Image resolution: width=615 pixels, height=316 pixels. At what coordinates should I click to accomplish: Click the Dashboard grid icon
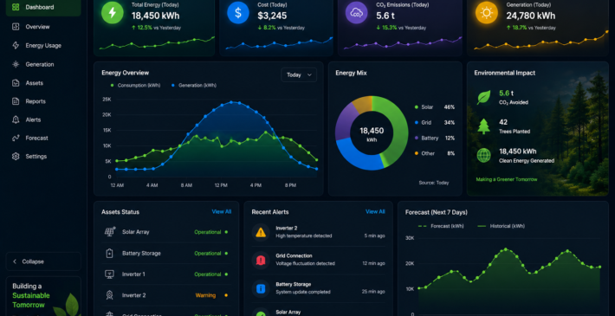(x=16, y=7)
